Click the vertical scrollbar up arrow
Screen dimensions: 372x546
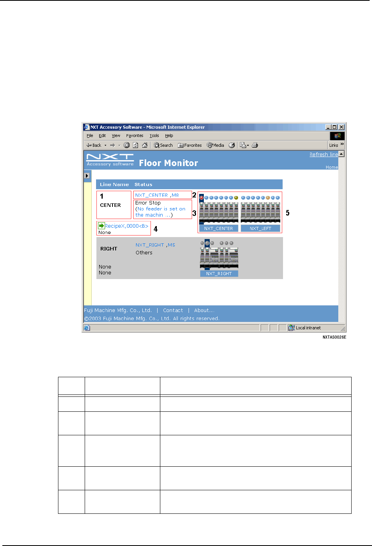tap(341, 154)
